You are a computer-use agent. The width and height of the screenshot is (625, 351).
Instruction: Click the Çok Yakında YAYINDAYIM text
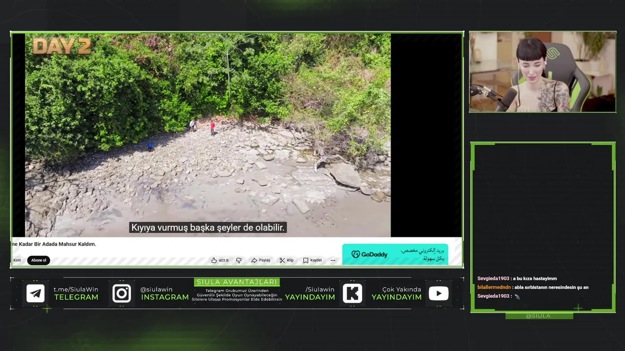tap(396, 293)
